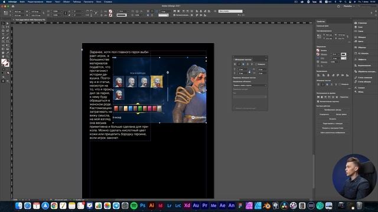Switch to the Свойства panel tab
Screen dimensions: 378x212
321,21
